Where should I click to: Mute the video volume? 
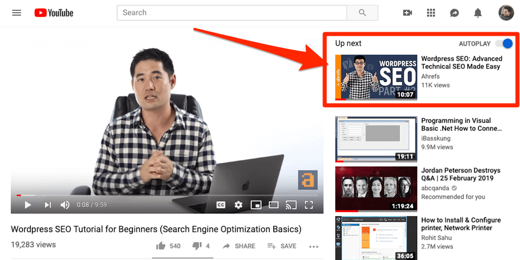pos(65,205)
